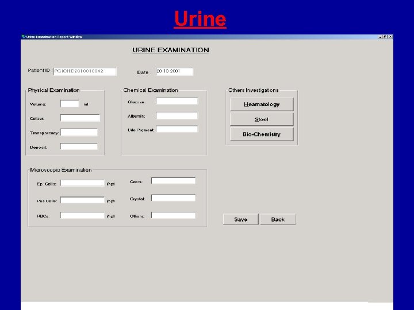Click the Colour input field

click(x=80, y=118)
